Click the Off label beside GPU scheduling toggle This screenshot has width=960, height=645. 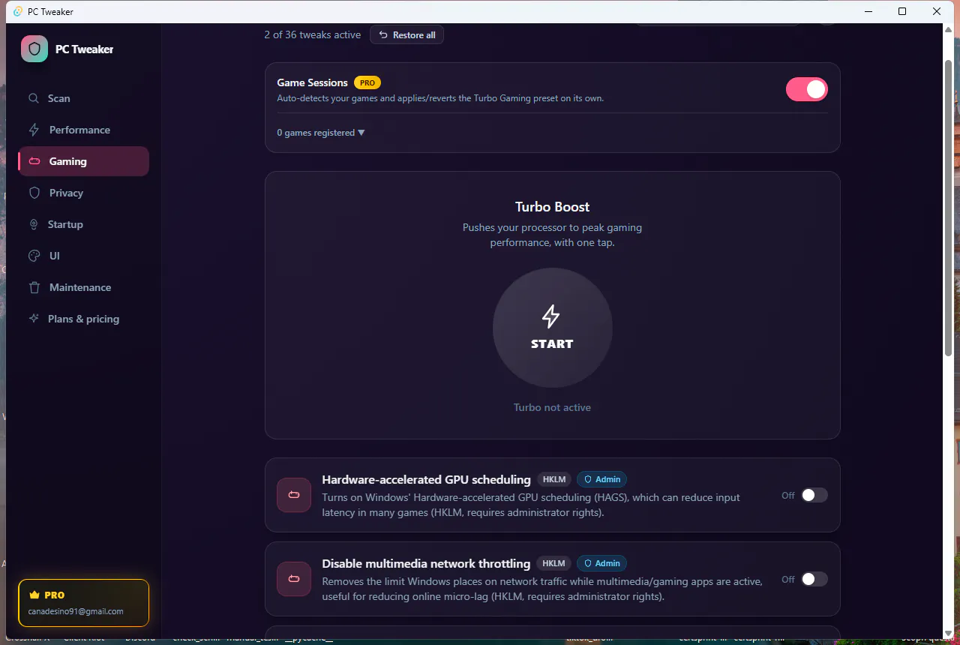[x=788, y=495]
